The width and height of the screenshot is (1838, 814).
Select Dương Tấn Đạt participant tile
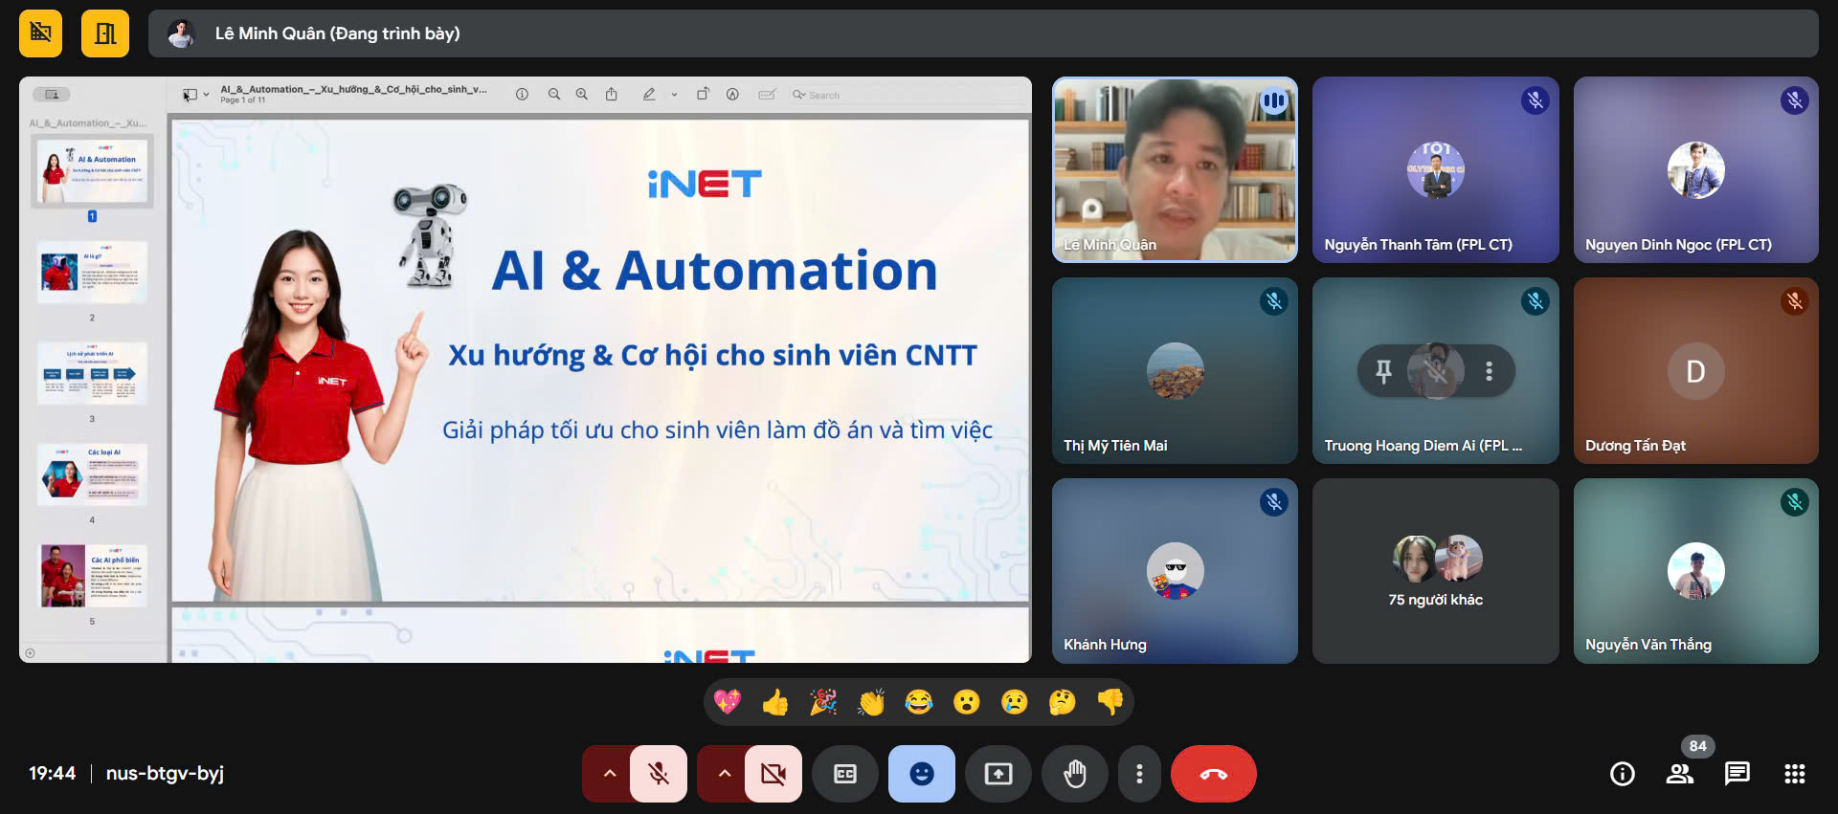(1696, 370)
